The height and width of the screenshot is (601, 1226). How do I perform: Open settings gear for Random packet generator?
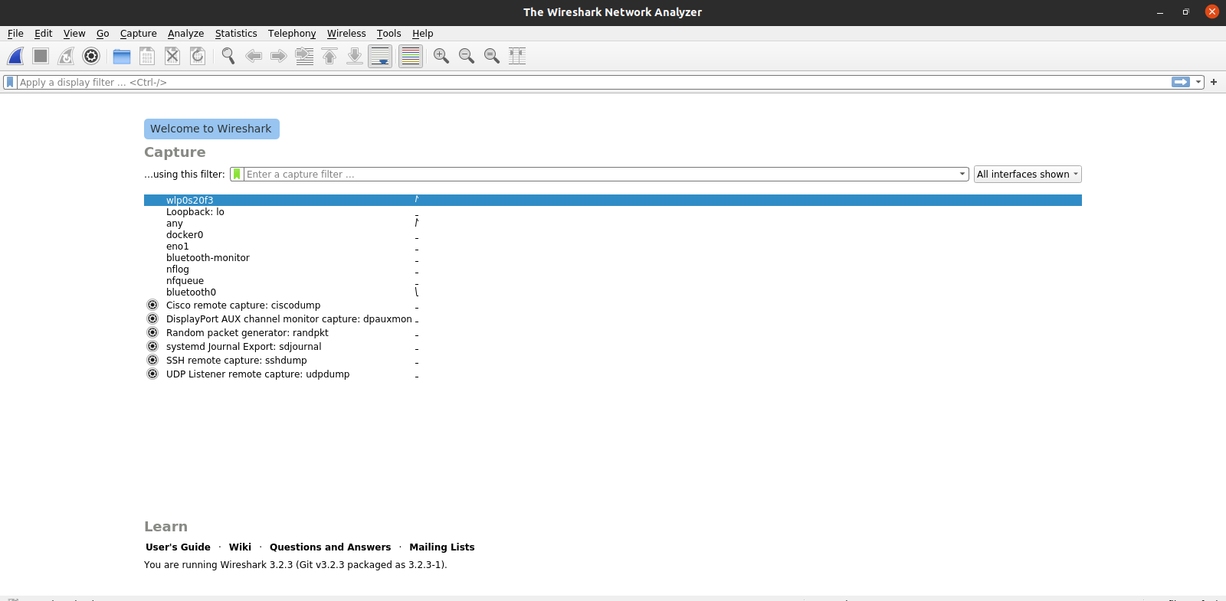click(x=152, y=332)
